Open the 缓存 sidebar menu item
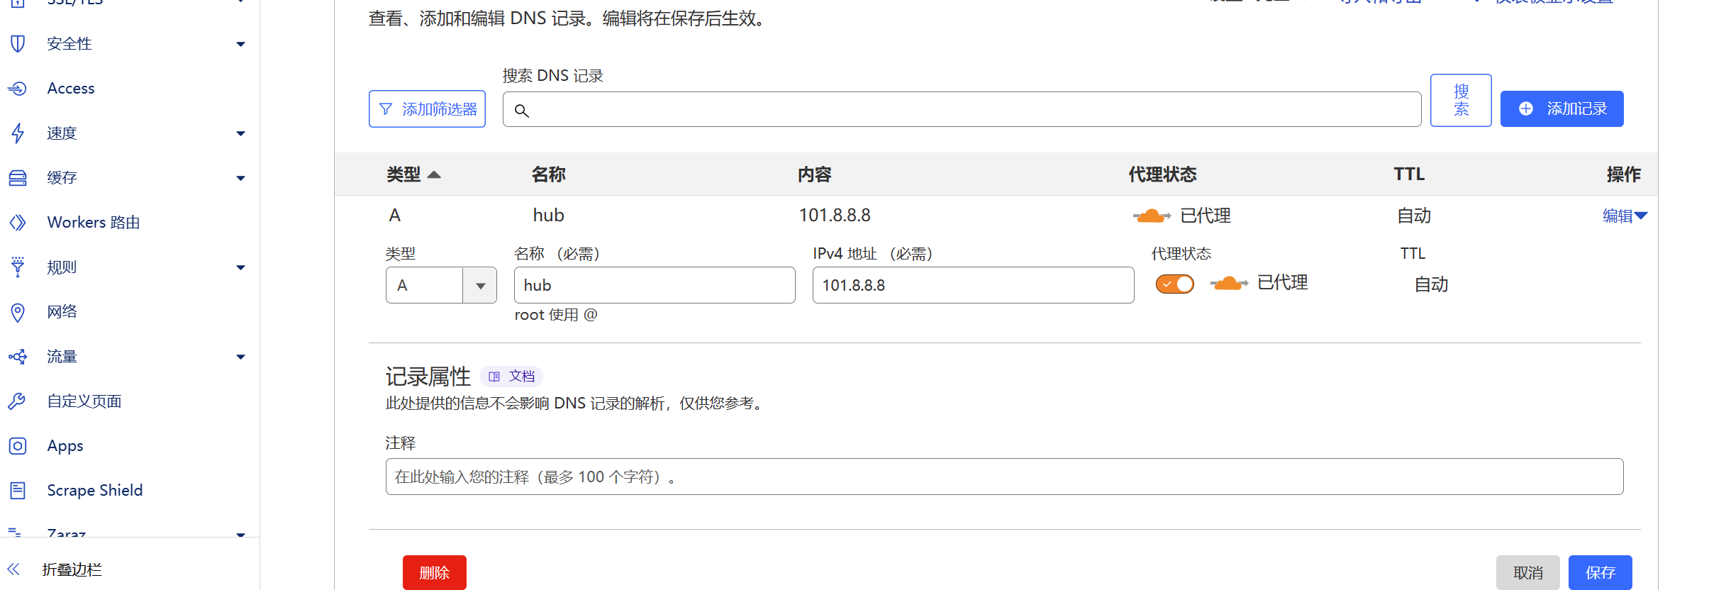Viewport: 1726px width, 590px height. [x=62, y=178]
